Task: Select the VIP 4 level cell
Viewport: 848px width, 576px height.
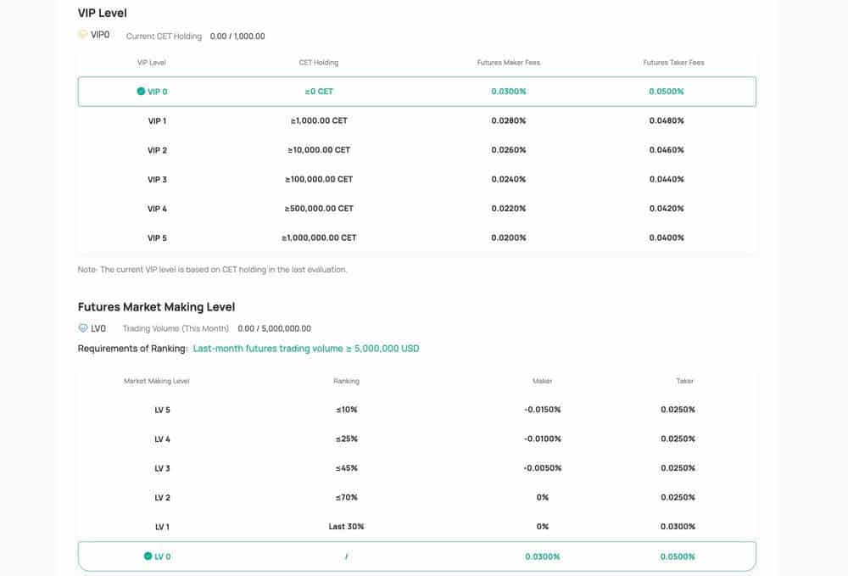Action: [158, 209]
